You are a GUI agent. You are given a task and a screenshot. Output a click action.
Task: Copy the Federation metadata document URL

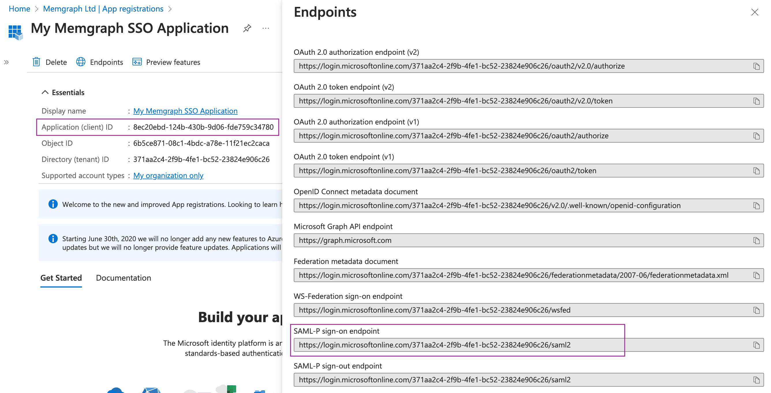click(756, 275)
